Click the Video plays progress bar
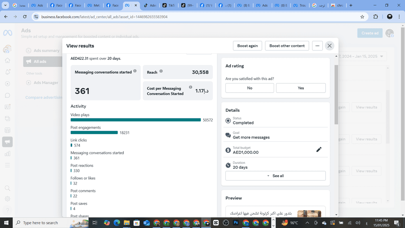Viewport: 405px width, 228px height. [x=136, y=120]
